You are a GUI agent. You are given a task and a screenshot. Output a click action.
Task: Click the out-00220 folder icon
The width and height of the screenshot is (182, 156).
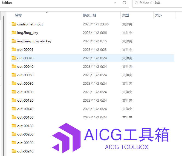click(14, 143)
